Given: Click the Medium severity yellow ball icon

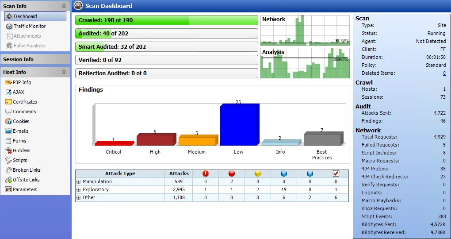Looking at the screenshot, I should [258, 173].
